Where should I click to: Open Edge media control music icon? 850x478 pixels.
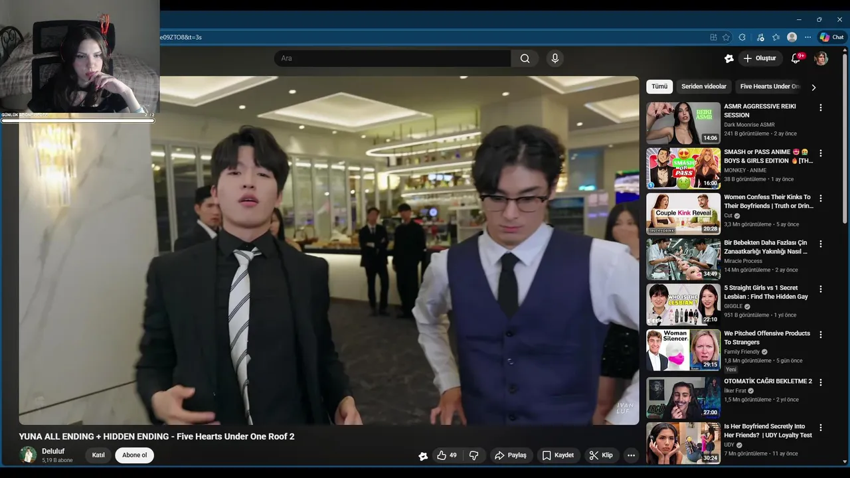click(x=761, y=37)
